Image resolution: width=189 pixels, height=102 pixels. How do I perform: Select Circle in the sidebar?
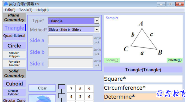click(14, 46)
